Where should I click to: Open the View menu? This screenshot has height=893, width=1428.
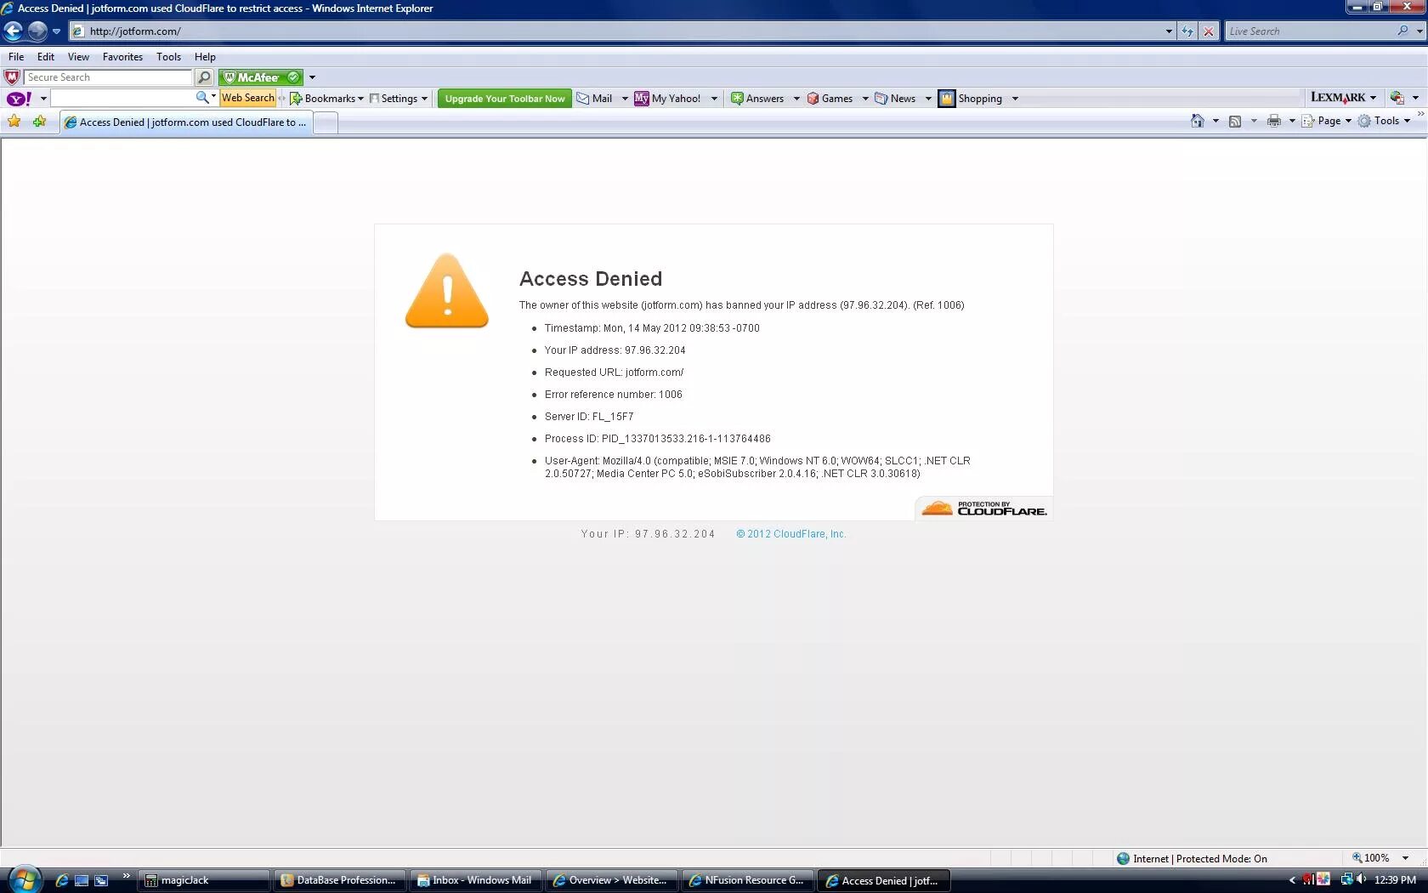tap(78, 57)
